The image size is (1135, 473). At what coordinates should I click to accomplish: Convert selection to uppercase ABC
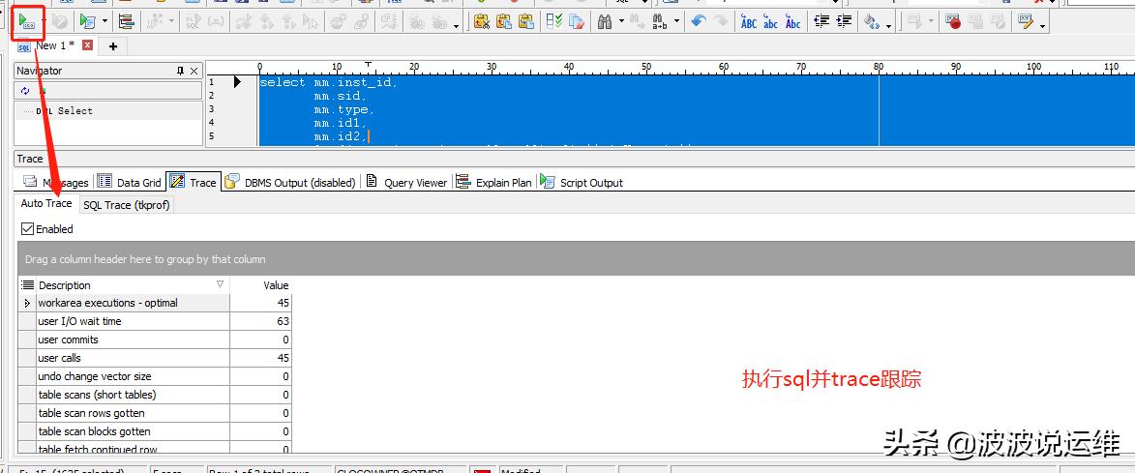pos(749,22)
